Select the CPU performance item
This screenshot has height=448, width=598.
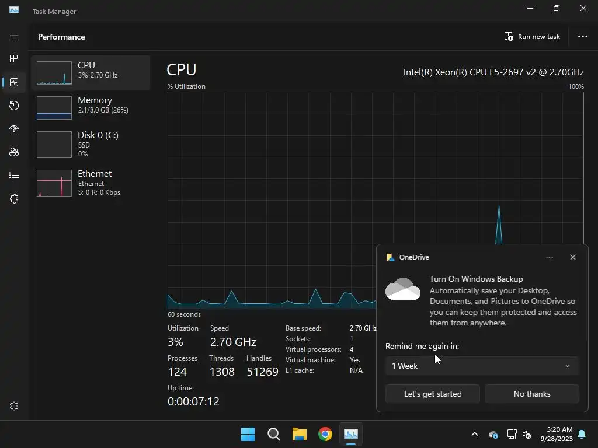point(91,73)
